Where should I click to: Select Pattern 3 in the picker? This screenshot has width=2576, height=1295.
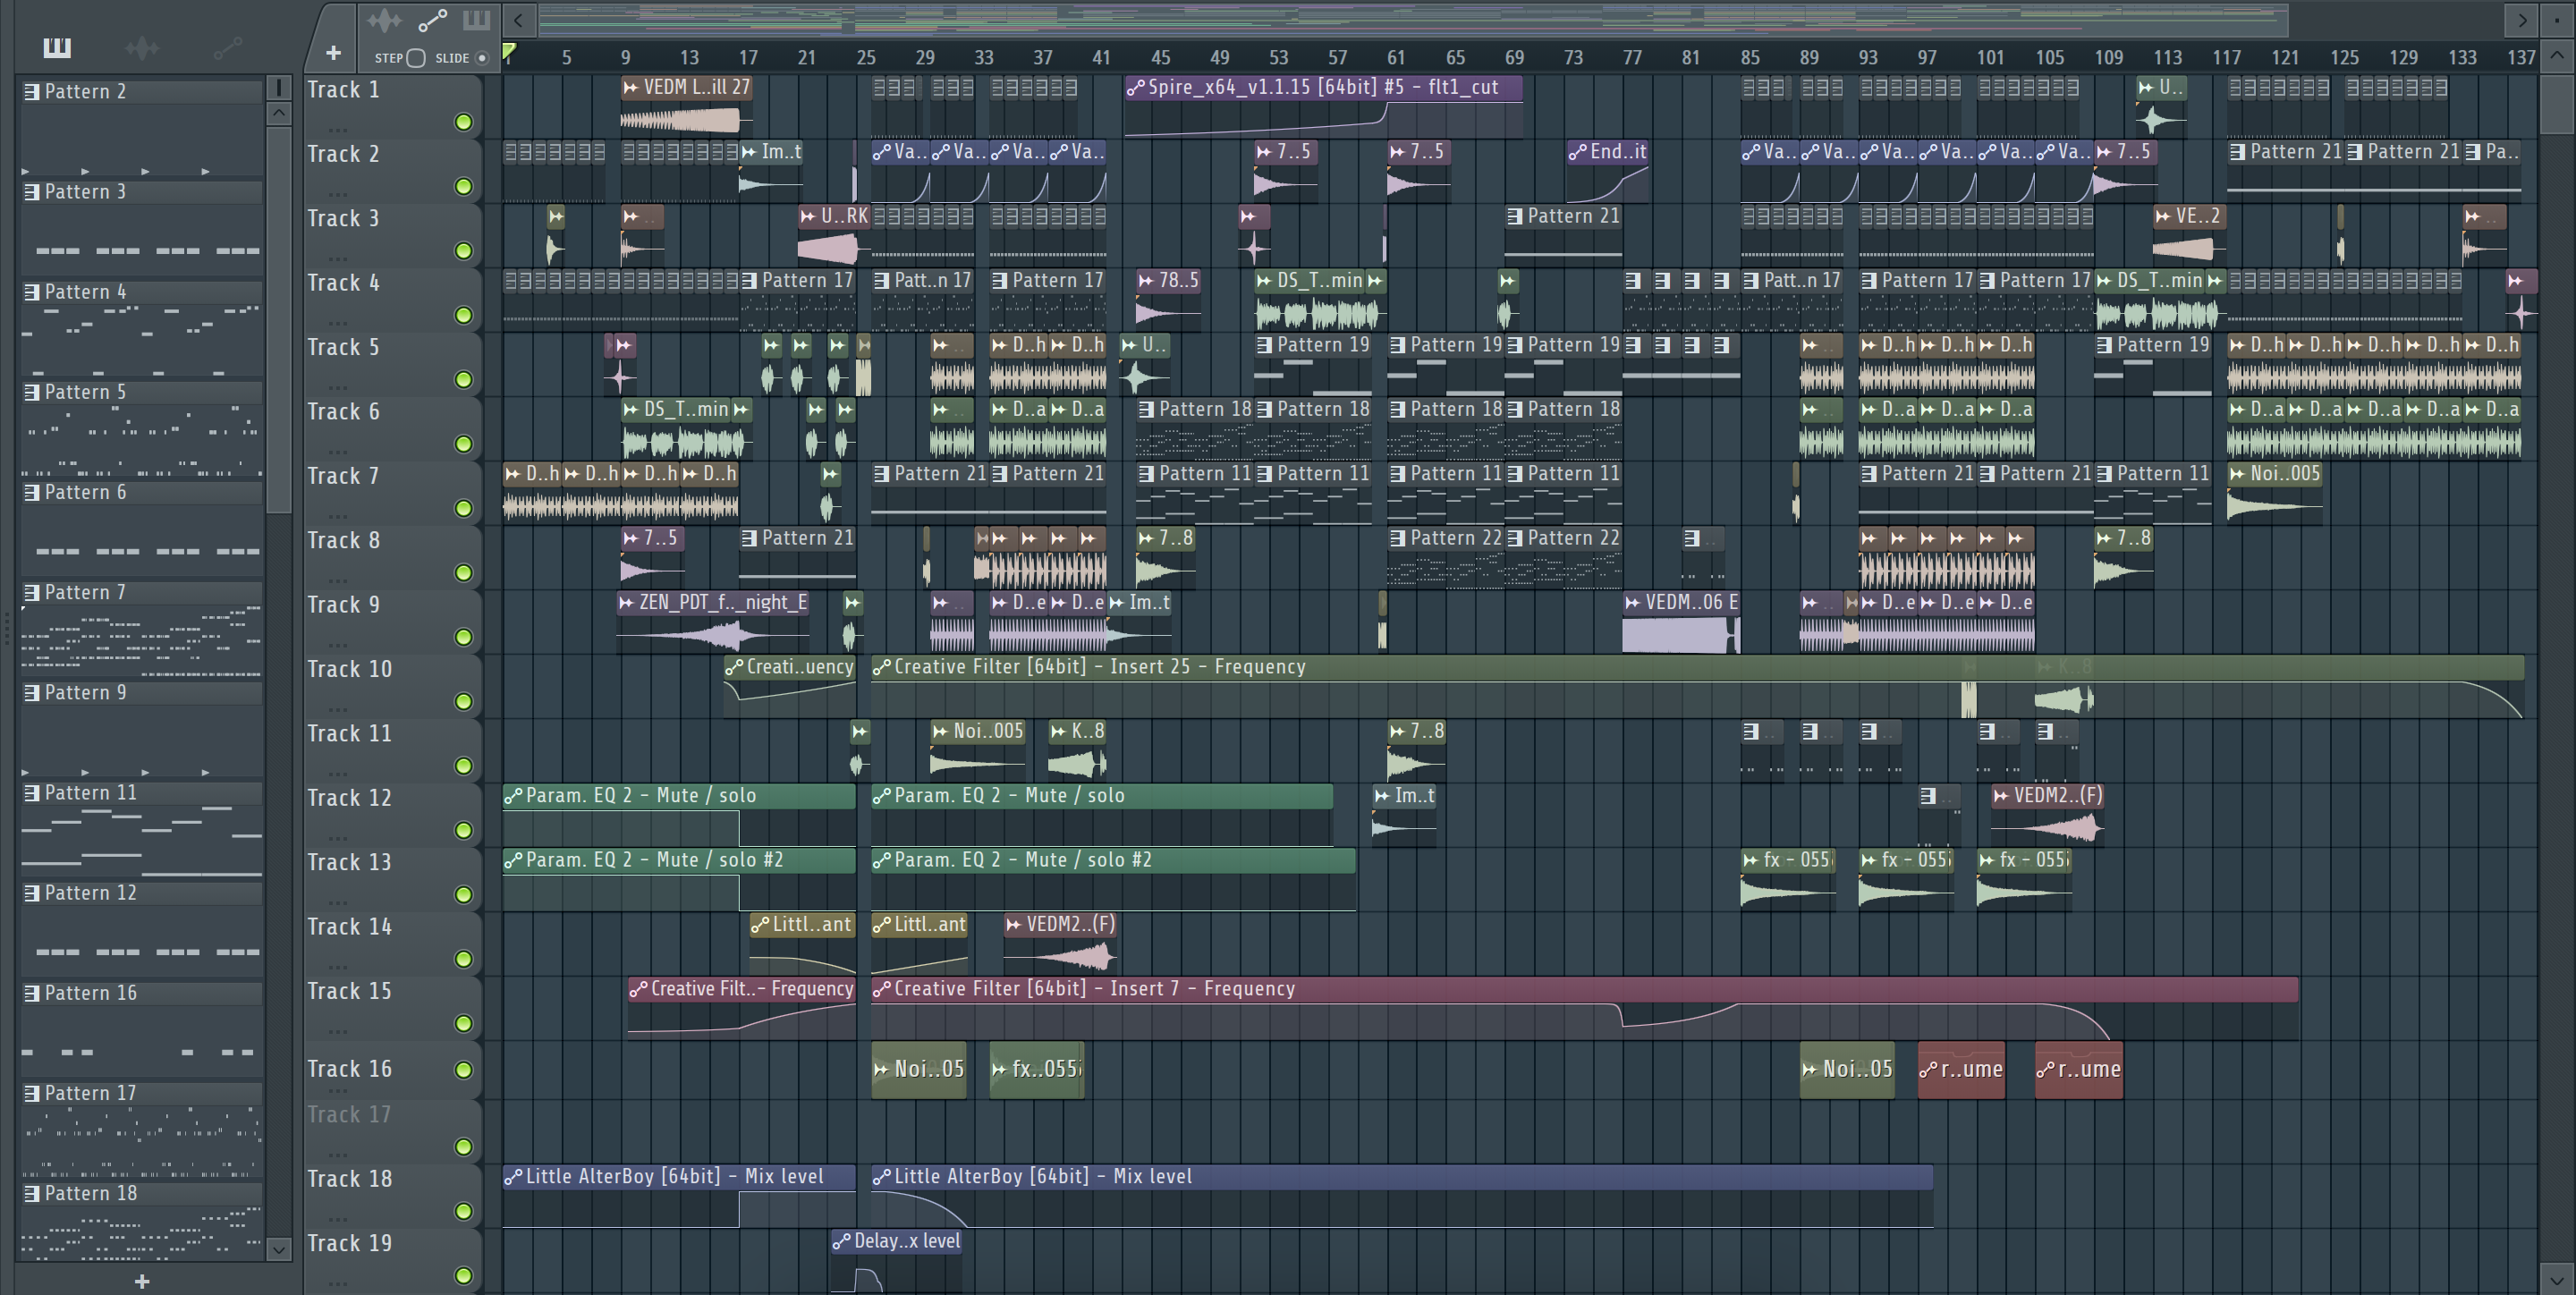click(x=142, y=192)
